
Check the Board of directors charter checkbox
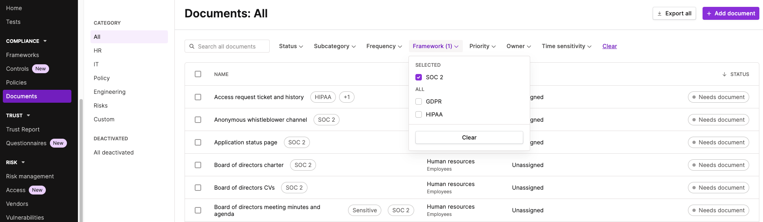(x=198, y=165)
